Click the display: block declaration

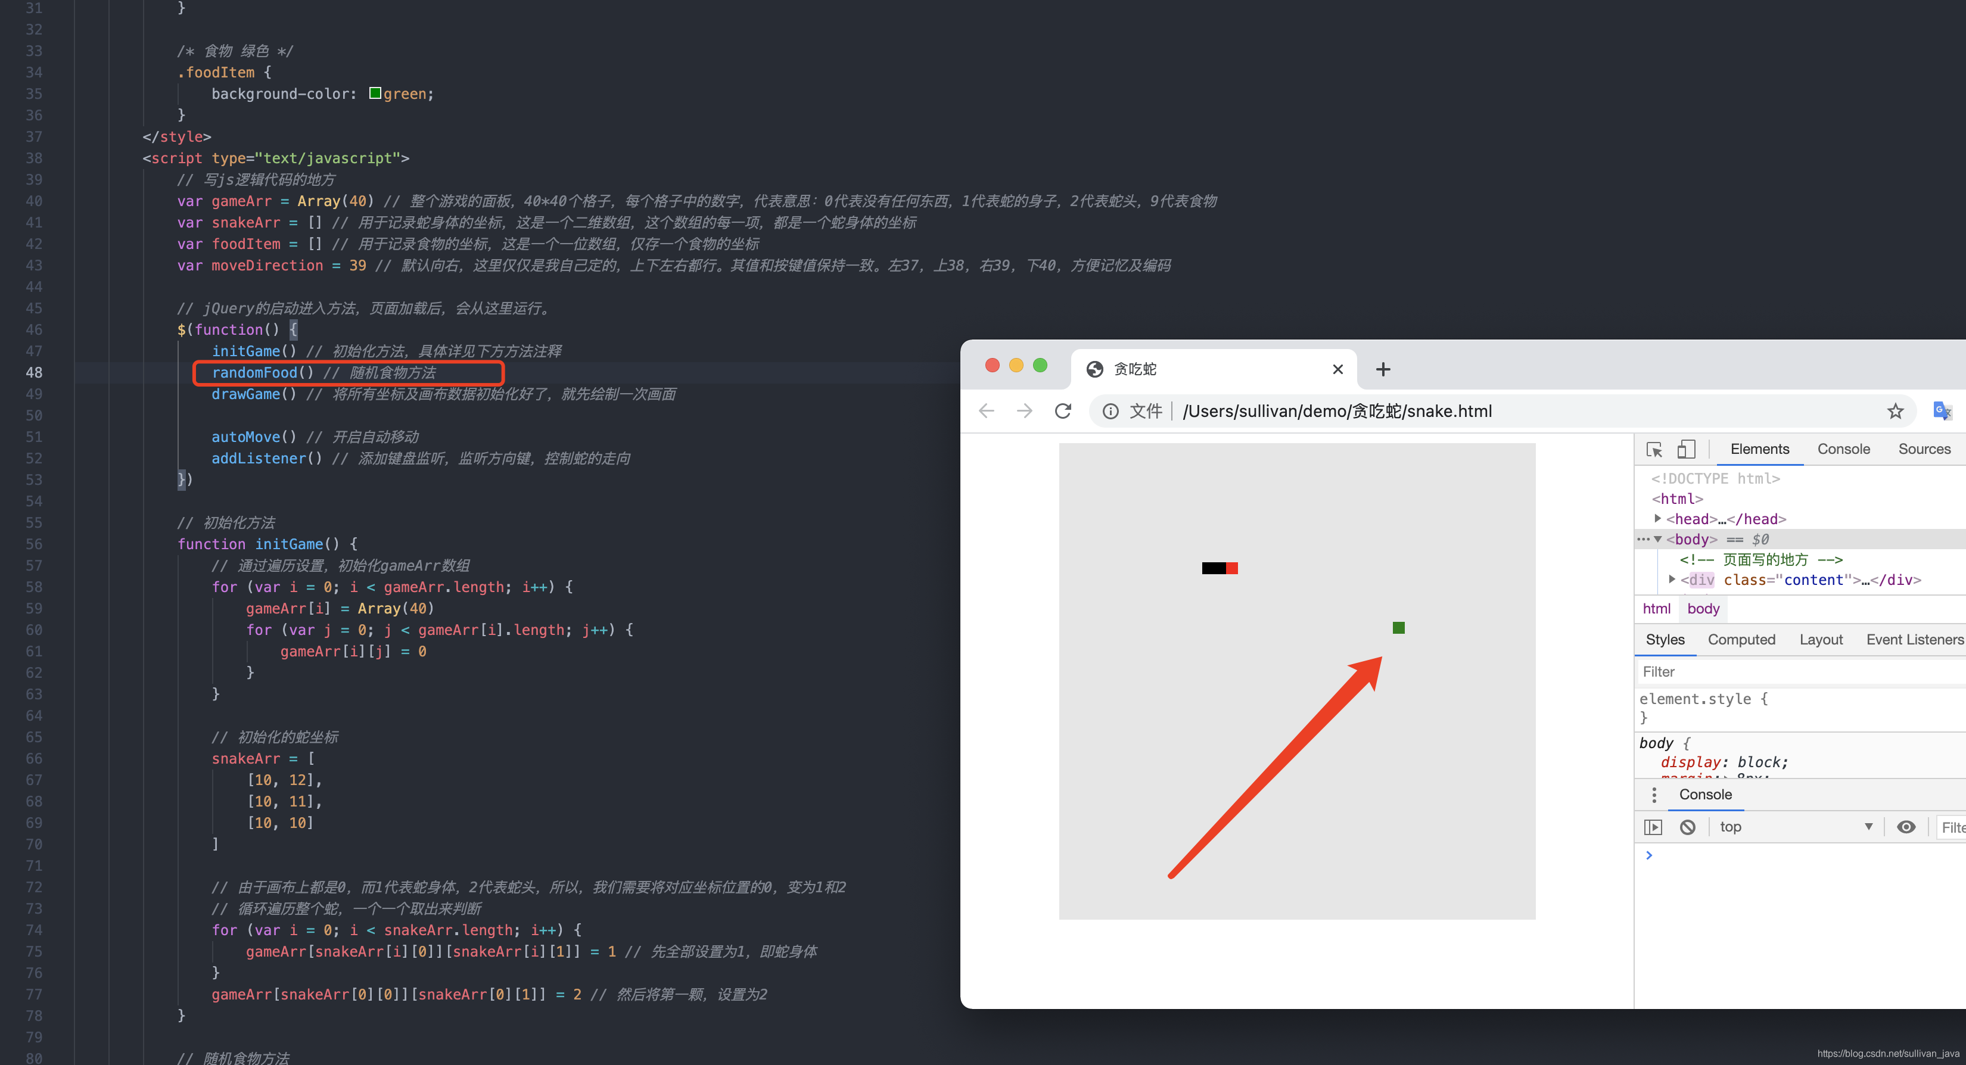(1724, 762)
